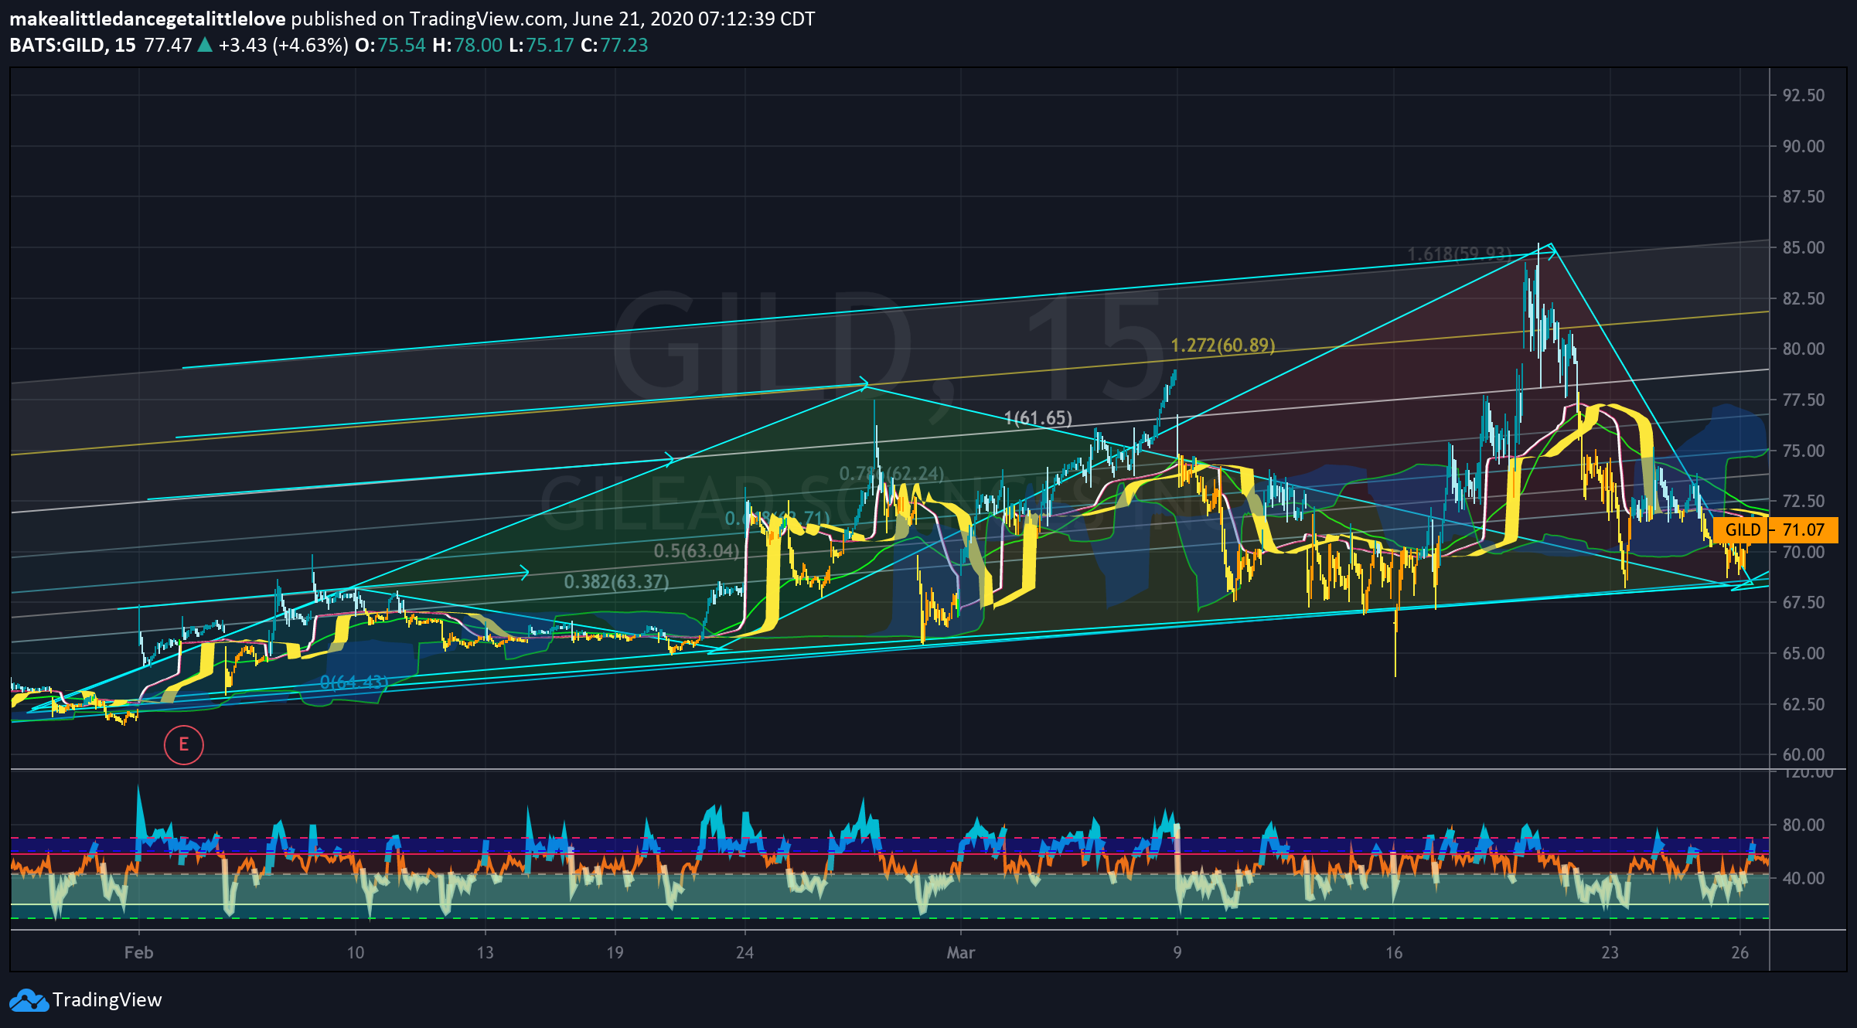Click the 26 date on time axis

pyautogui.click(x=1739, y=953)
